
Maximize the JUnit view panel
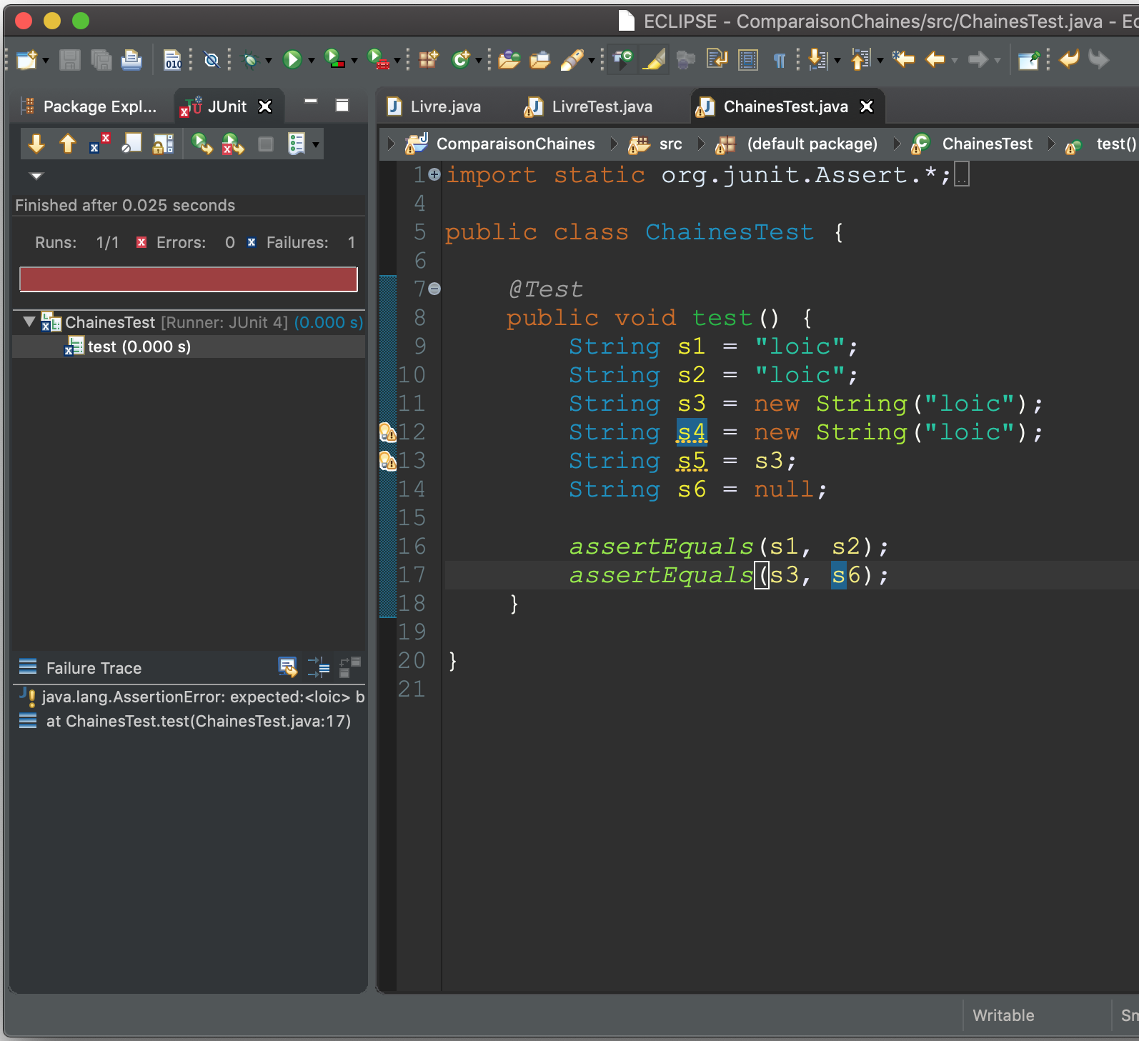click(342, 105)
